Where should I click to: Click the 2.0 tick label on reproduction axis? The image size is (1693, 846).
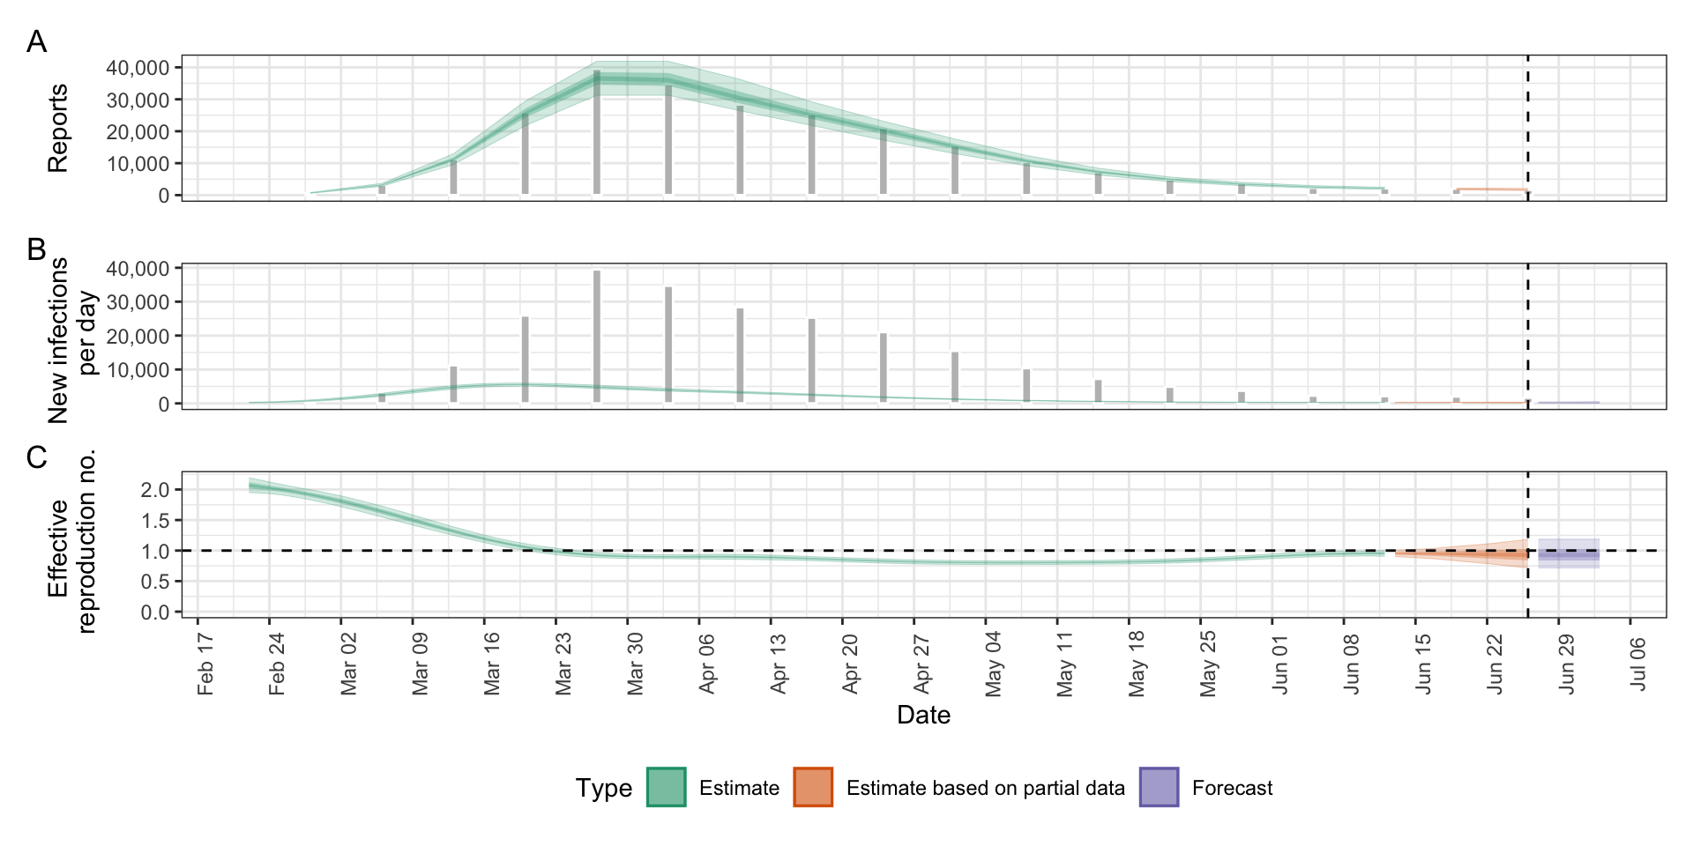click(x=155, y=490)
